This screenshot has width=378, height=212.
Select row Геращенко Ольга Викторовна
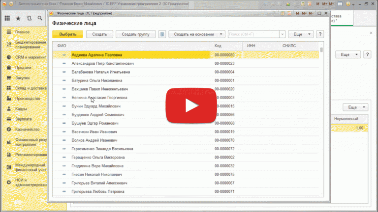pos(186,157)
